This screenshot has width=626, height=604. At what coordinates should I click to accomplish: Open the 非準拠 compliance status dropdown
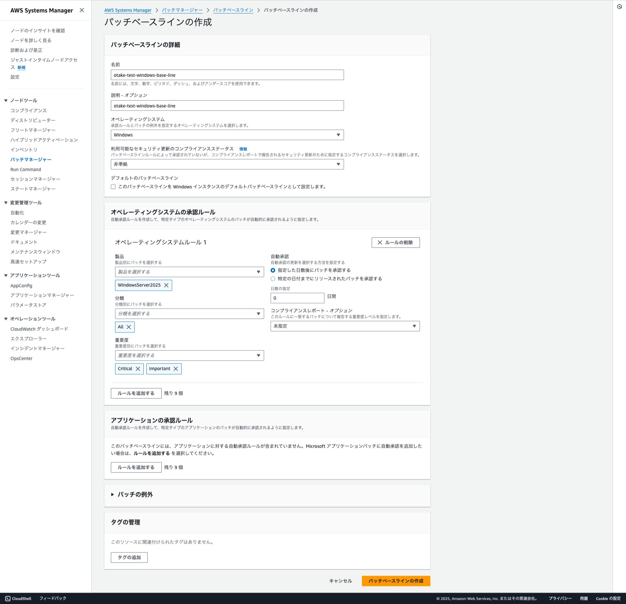[227, 164]
